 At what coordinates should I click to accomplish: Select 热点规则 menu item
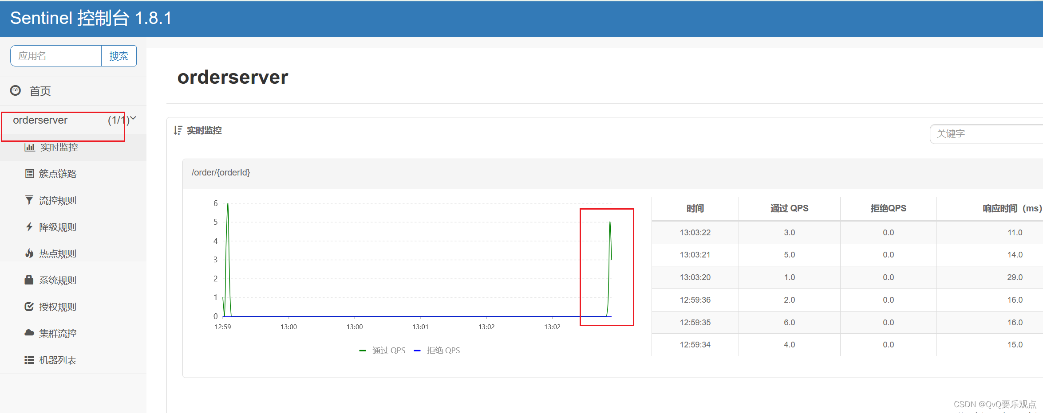[58, 253]
